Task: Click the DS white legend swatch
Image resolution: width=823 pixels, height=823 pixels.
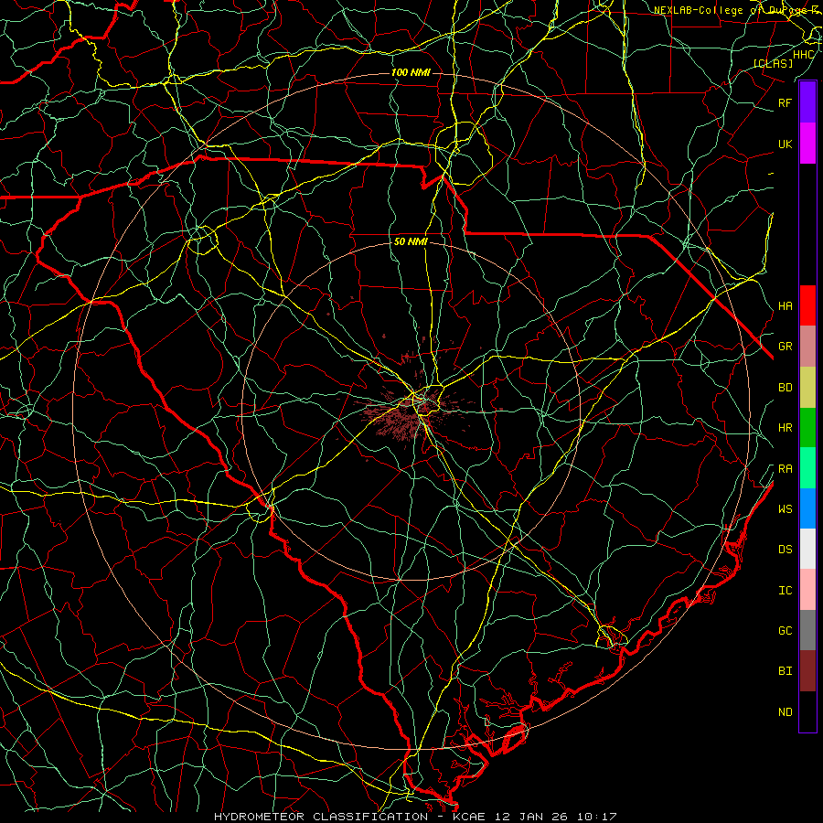Action: point(807,549)
